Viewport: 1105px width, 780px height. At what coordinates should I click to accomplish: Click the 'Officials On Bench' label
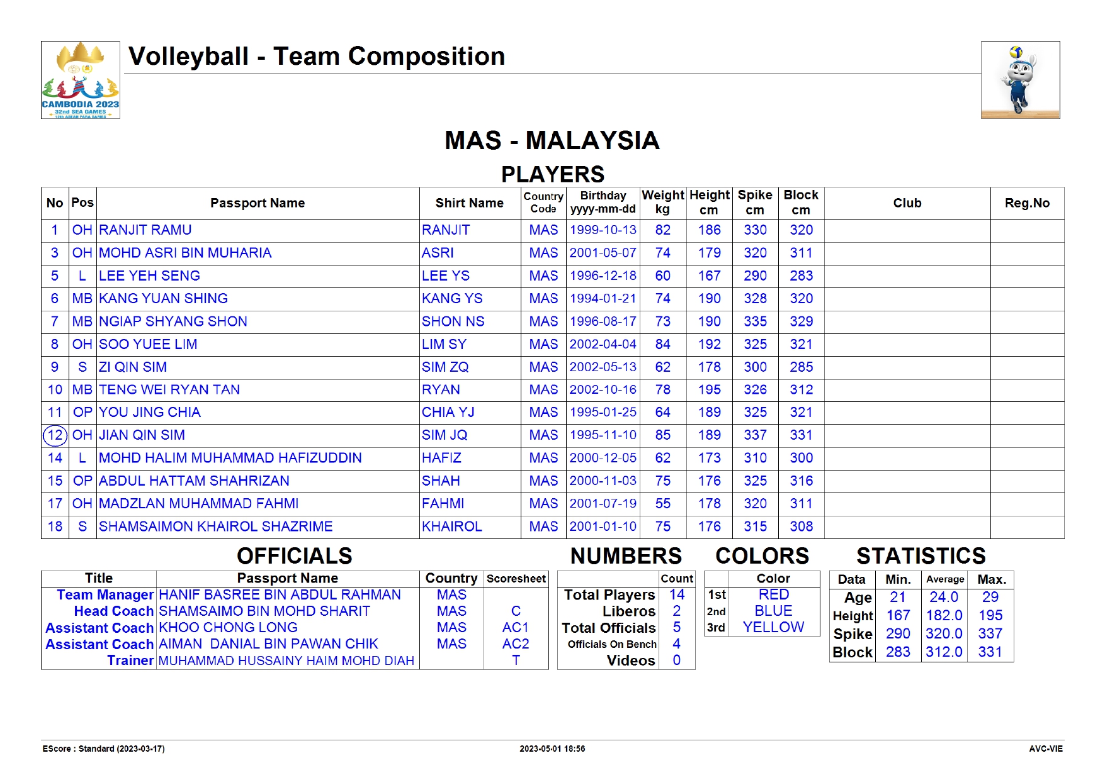612,644
